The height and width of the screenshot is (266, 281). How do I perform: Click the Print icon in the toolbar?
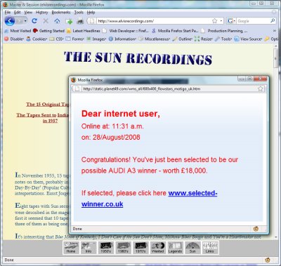(x=80, y=21)
